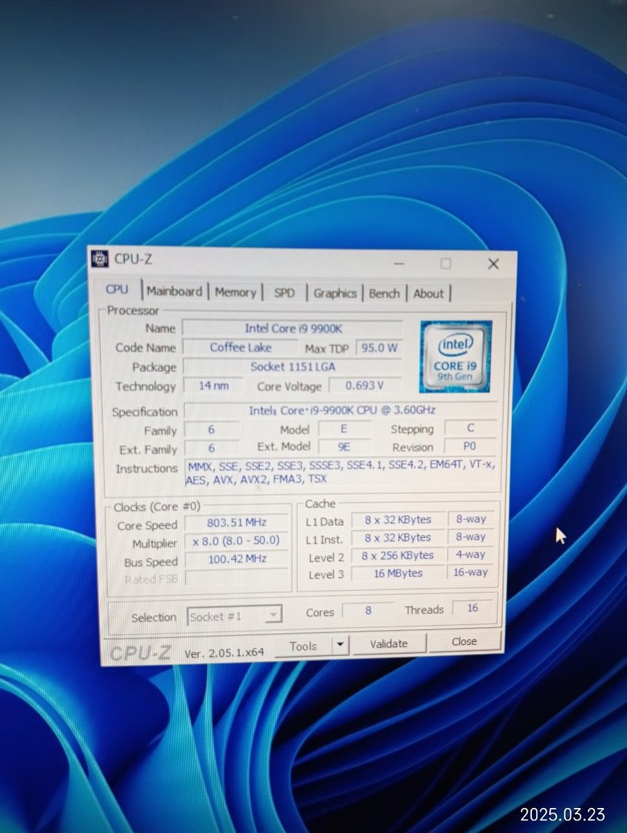The width and height of the screenshot is (627, 833).
Task: Click the Name field Intel Core i9 9900K
Action: [292, 328]
